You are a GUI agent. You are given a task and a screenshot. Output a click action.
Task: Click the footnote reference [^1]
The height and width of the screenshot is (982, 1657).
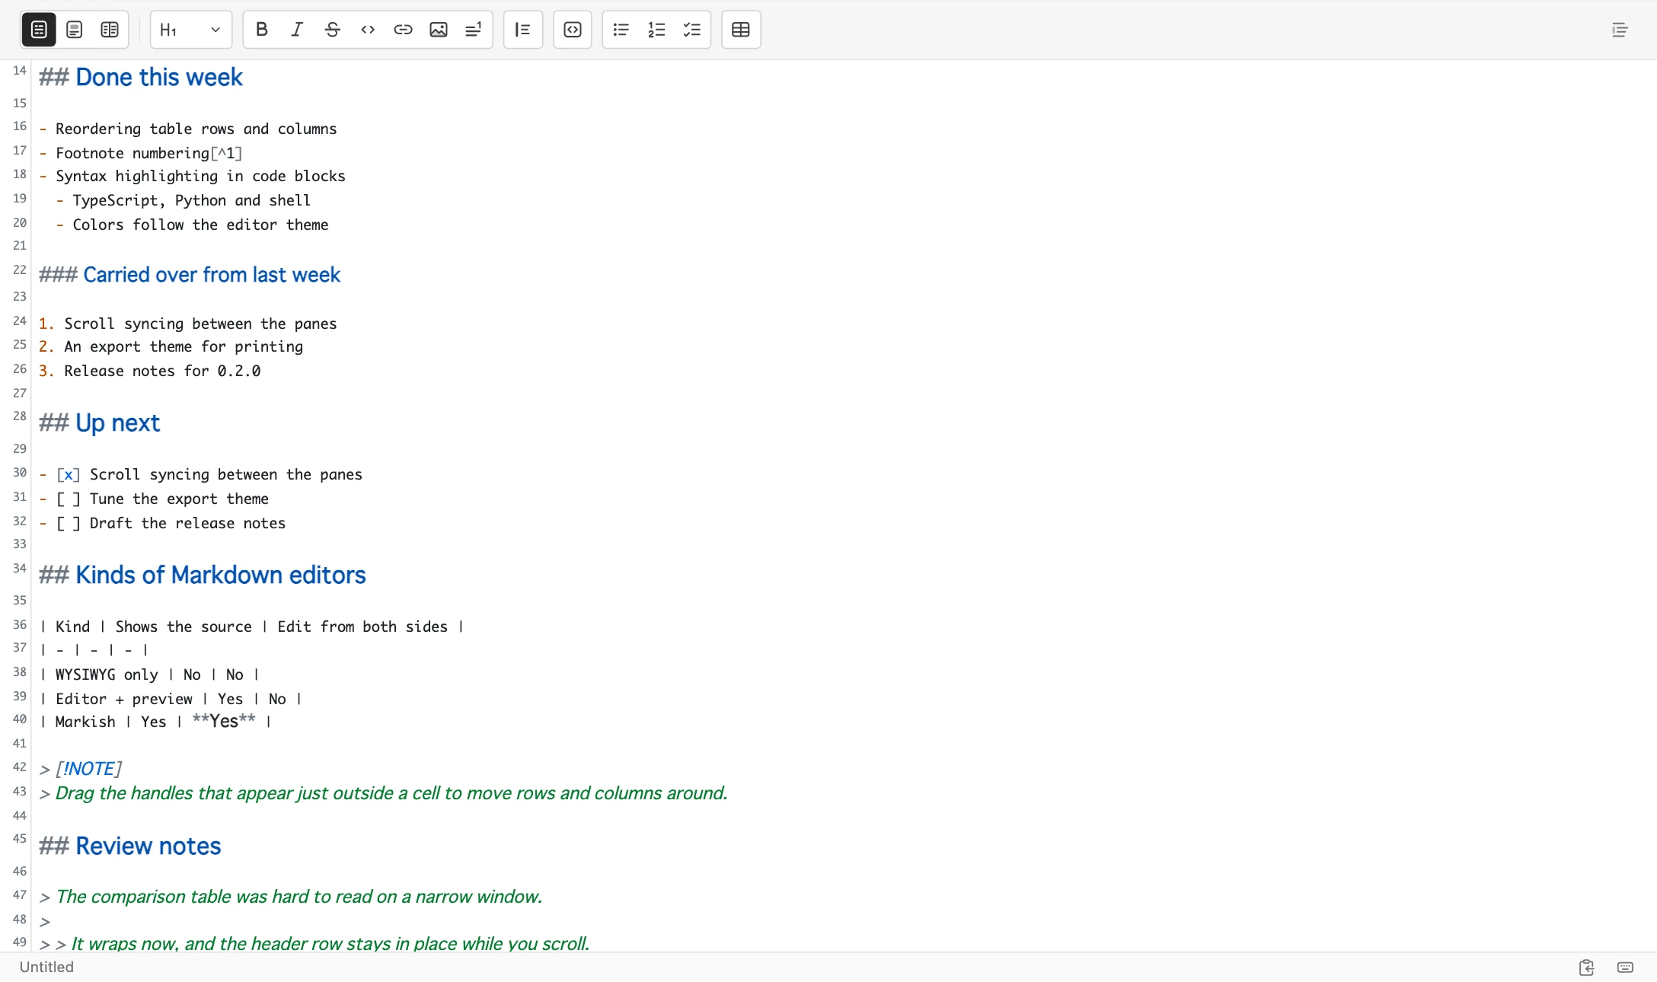click(226, 154)
